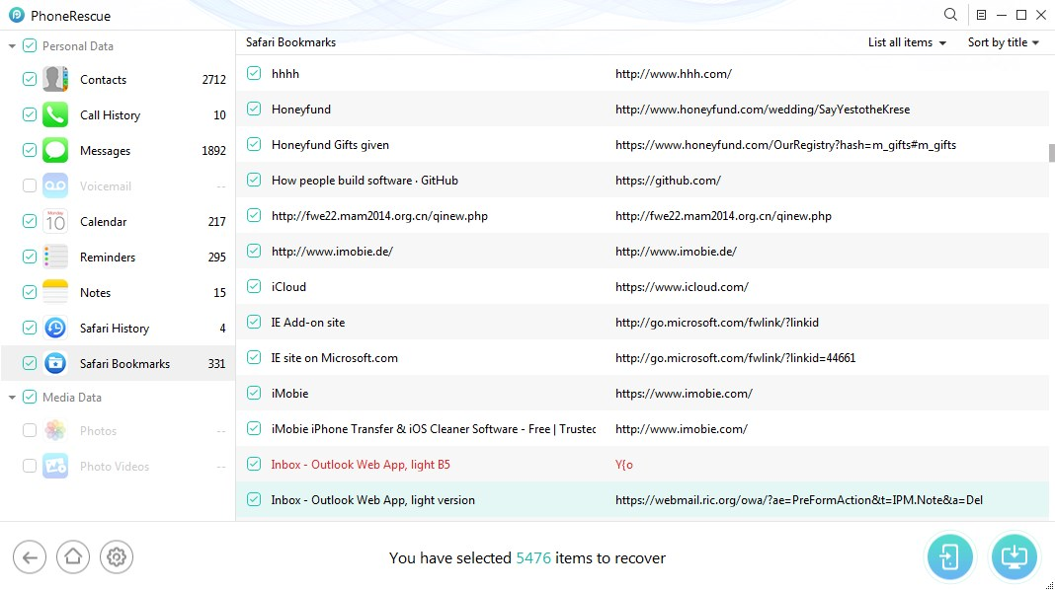
Task: Click the http://www.imobie.de/ title text
Action: (x=332, y=252)
